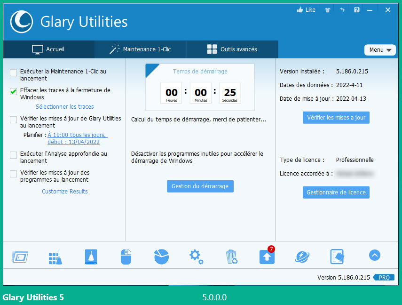This screenshot has height=305, width=402.
Task: Open the Uninstall Manager trash icon
Action: click(231, 257)
